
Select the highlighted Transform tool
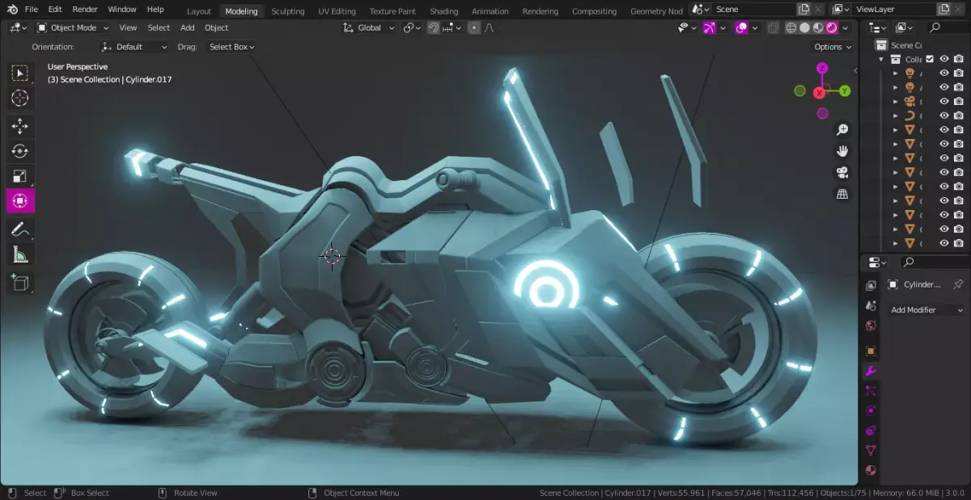coord(20,201)
